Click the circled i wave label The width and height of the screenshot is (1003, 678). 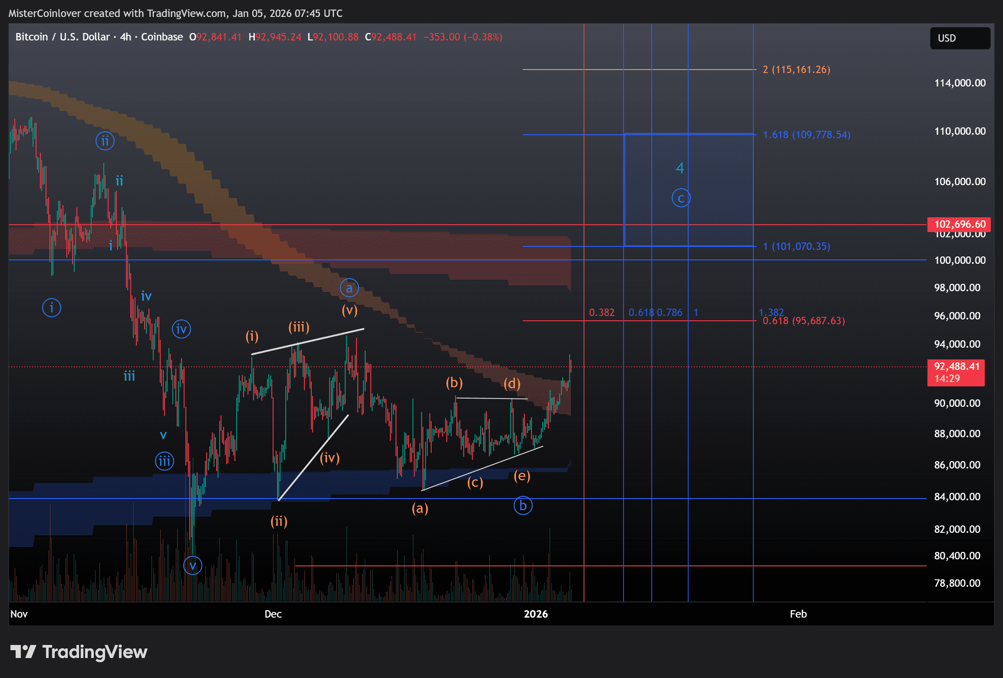(x=52, y=308)
